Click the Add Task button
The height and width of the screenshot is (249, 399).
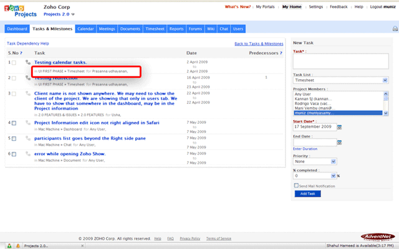point(308,194)
